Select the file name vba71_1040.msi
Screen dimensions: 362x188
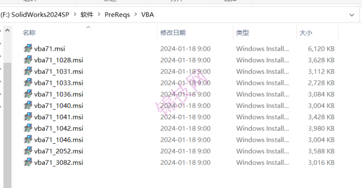tap(59, 106)
